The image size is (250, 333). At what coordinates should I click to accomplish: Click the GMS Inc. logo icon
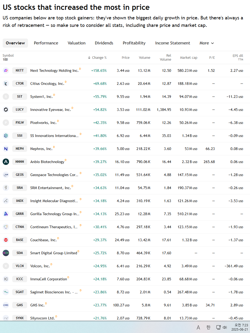(x=6, y=305)
